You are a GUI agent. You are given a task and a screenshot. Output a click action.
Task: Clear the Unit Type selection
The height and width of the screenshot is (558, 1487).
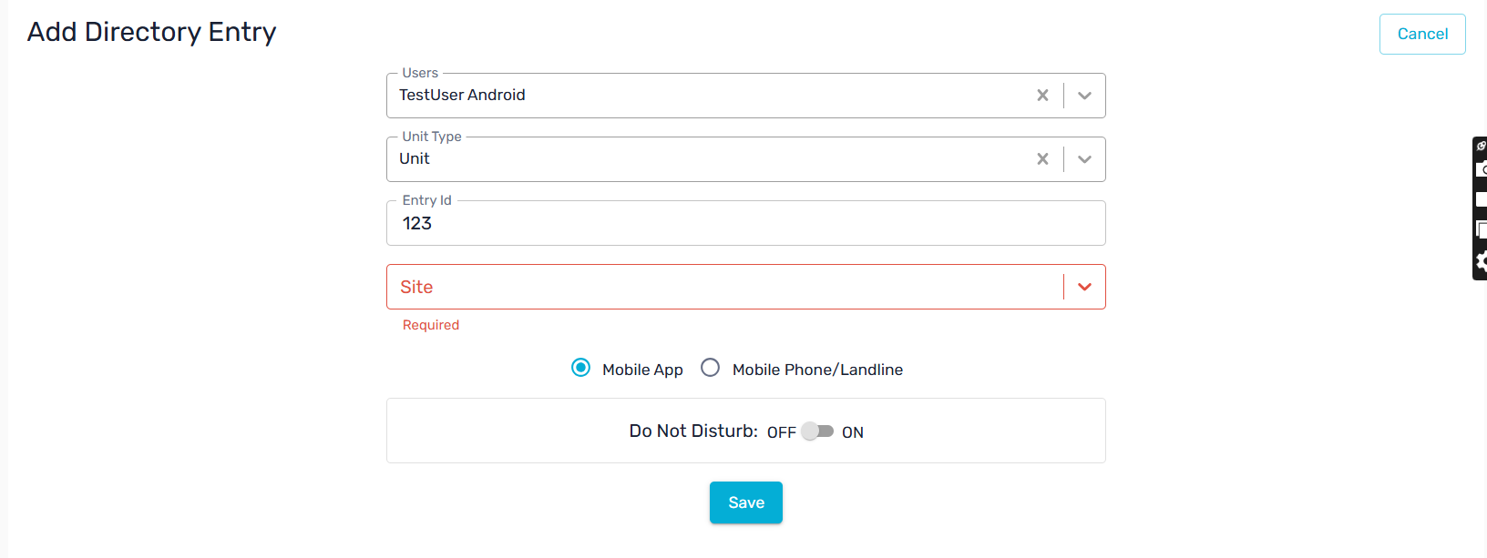coord(1042,159)
